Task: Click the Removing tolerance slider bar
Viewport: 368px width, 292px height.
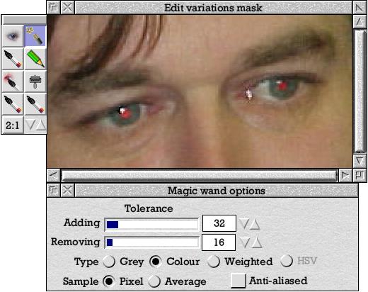Action: (151, 242)
